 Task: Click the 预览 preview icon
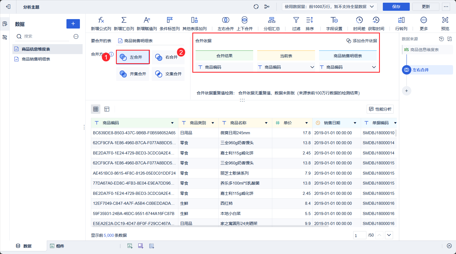[x=445, y=20]
